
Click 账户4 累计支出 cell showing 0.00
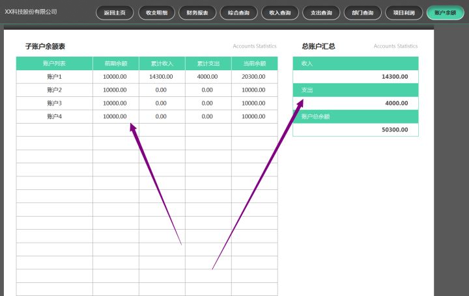point(207,116)
